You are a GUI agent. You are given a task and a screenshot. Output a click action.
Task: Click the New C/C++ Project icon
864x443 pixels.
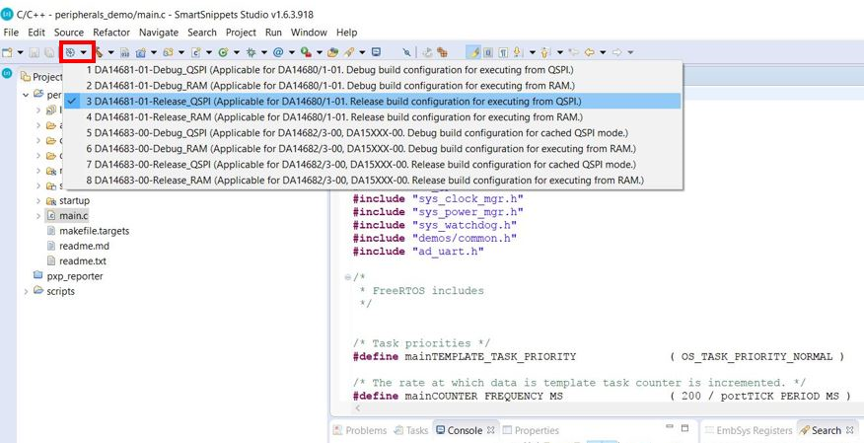click(x=141, y=52)
